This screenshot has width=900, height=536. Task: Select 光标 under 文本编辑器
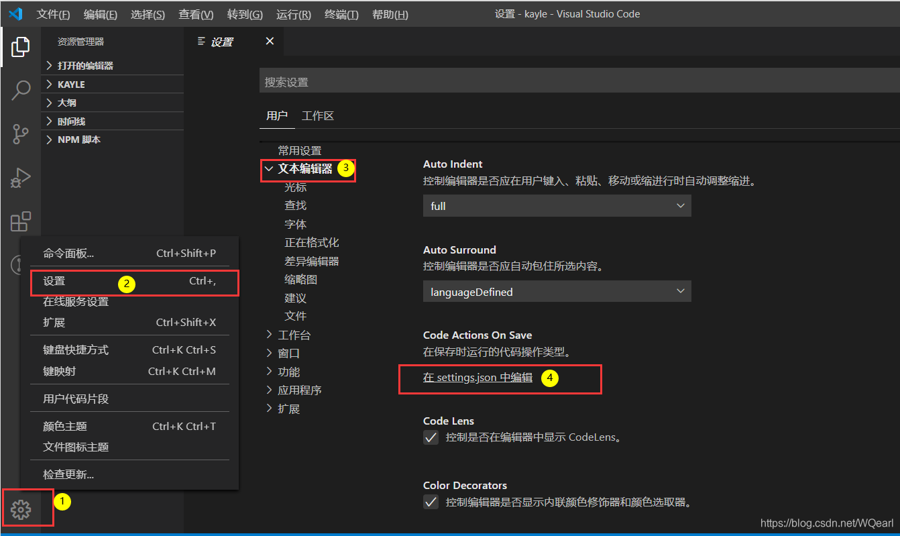(x=295, y=187)
